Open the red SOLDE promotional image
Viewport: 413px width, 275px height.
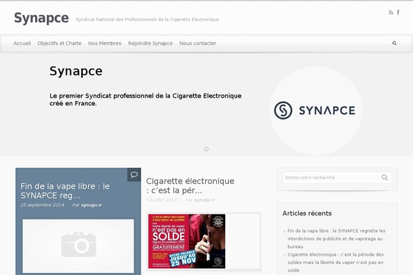[187, 241]
